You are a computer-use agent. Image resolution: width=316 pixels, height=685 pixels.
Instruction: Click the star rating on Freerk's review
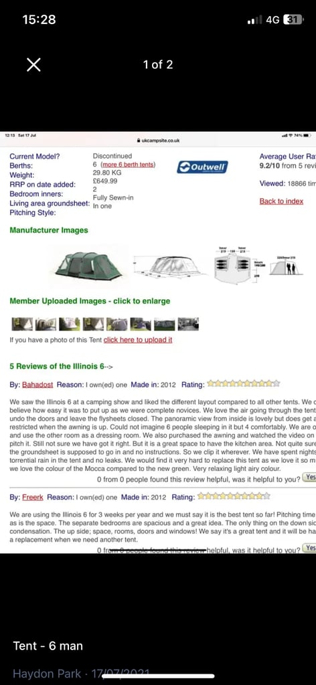pos(234,496)
